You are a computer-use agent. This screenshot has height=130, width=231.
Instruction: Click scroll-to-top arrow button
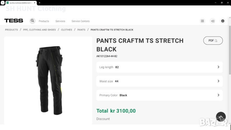click(x=221, y=117)
